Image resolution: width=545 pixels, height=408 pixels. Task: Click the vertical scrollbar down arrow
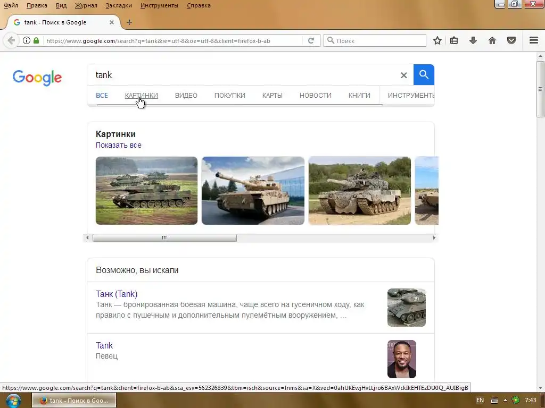coord(540,388)
